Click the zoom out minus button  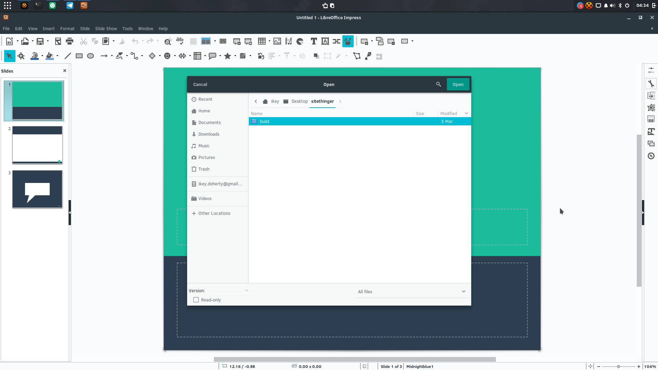point(599,367)
